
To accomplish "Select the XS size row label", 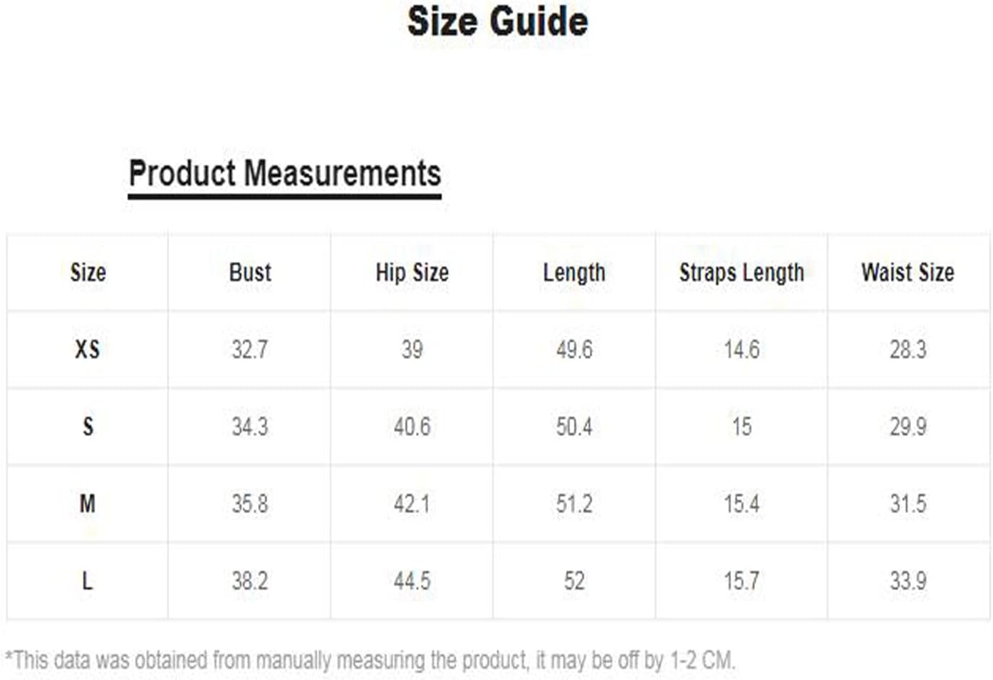I will coord(88,350).
